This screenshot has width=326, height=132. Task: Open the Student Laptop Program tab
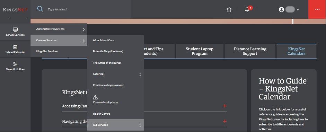click(200, 51)
